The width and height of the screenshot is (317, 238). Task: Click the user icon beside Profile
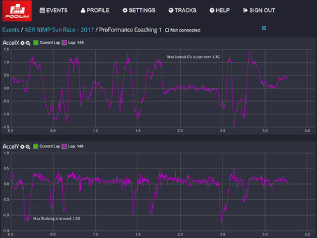[x=83, y=10]
